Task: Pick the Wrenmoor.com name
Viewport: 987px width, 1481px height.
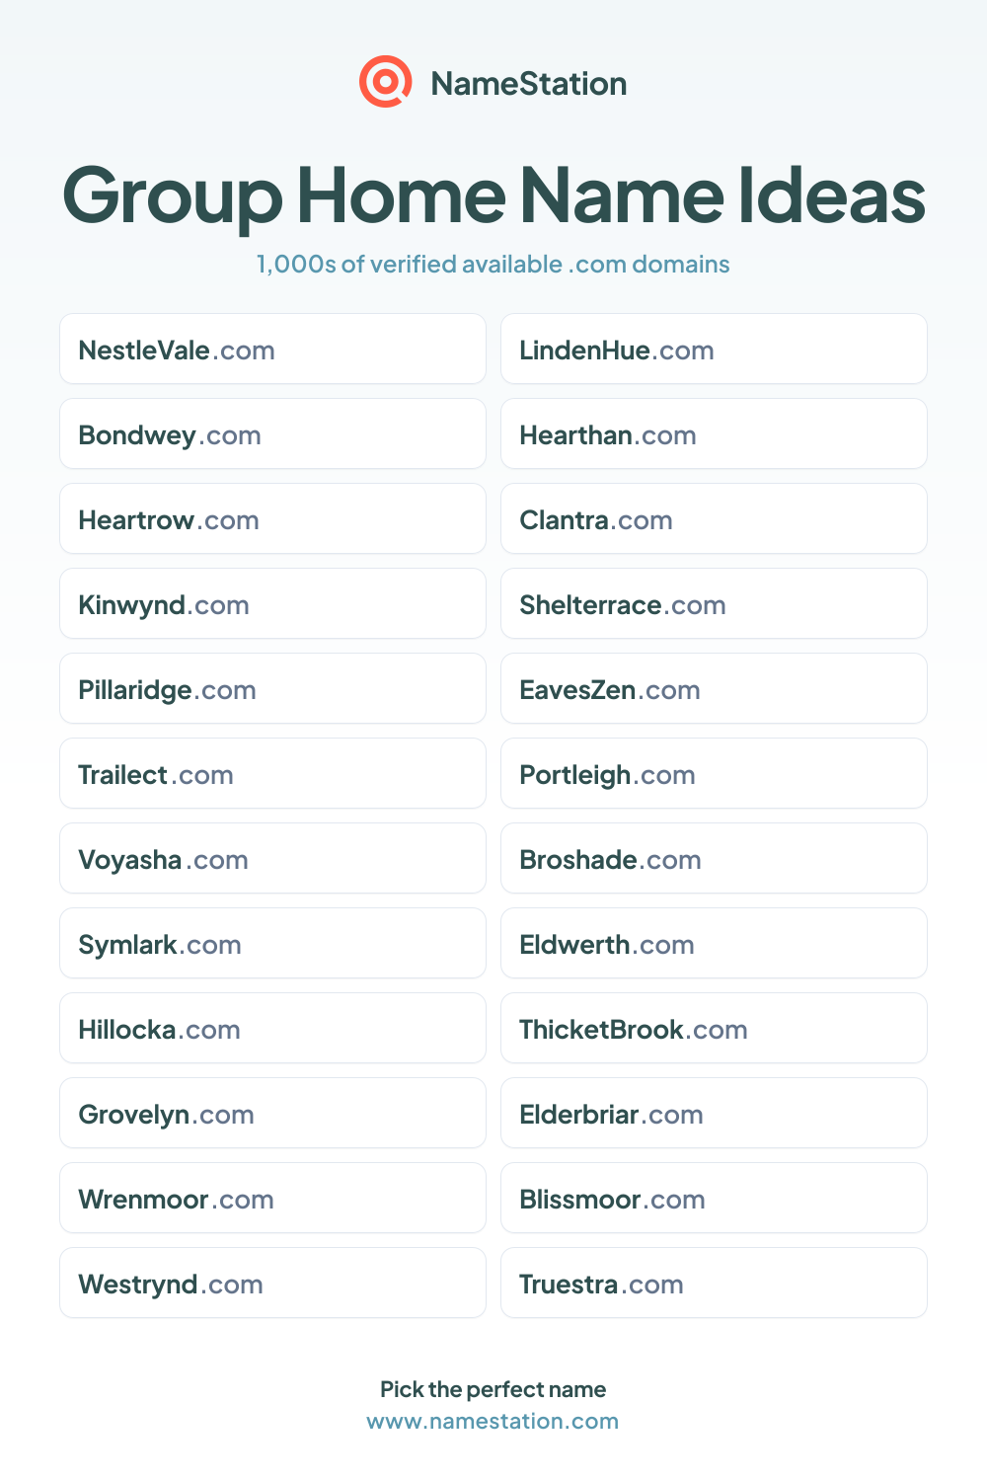Action: [272, 1198]
